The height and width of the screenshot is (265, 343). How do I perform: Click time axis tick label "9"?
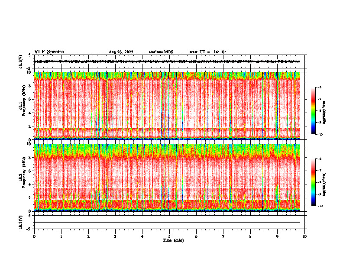pyautogui.click(x=277, y=236)
